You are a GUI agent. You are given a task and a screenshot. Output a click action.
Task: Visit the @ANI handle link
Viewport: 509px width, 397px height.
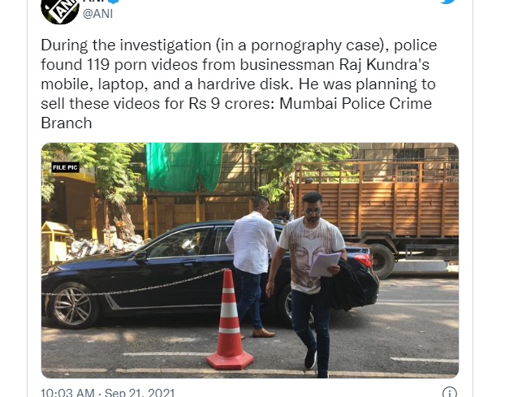click(97, 14)
